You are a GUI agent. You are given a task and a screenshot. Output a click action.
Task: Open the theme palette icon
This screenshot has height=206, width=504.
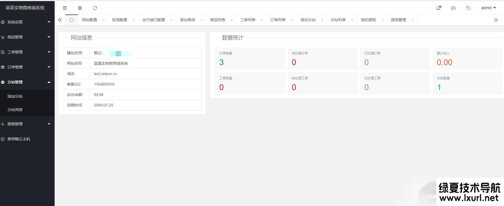(453, 8)
